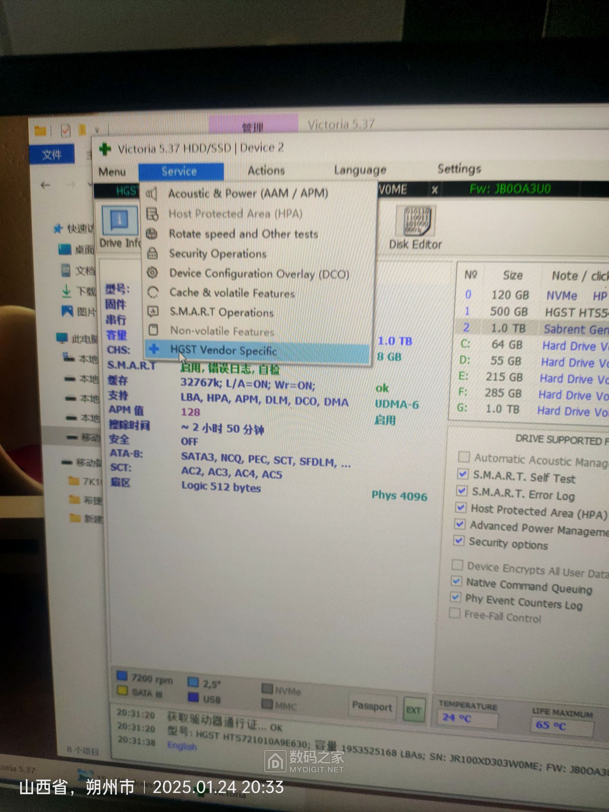The height and width of the screenshot is (812, 609).
Task: Click the Quick access star icon
Action: click(x=58, y=228)
